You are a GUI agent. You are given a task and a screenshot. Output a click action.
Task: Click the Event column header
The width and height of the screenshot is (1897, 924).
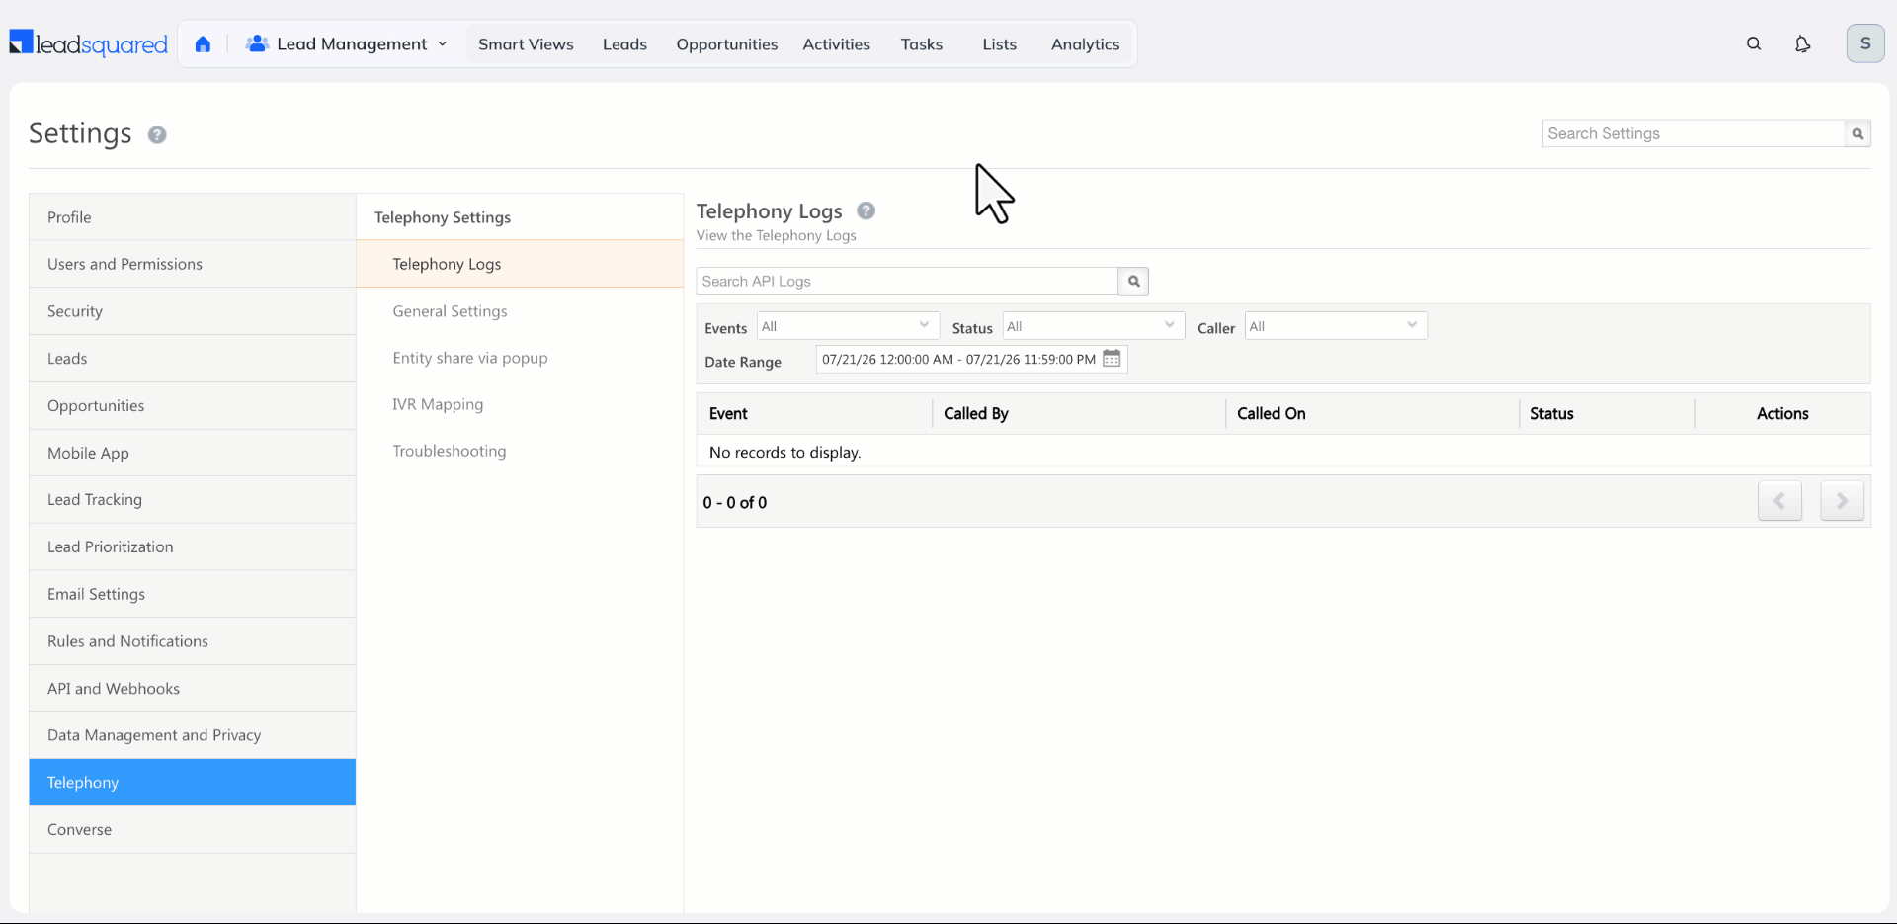tap(728, 414)
